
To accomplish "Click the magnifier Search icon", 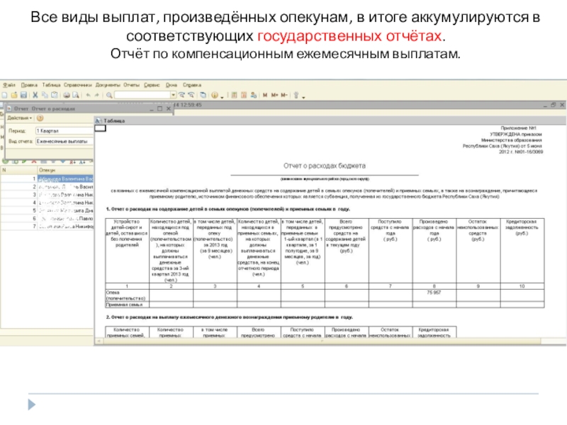I will 109,95.
